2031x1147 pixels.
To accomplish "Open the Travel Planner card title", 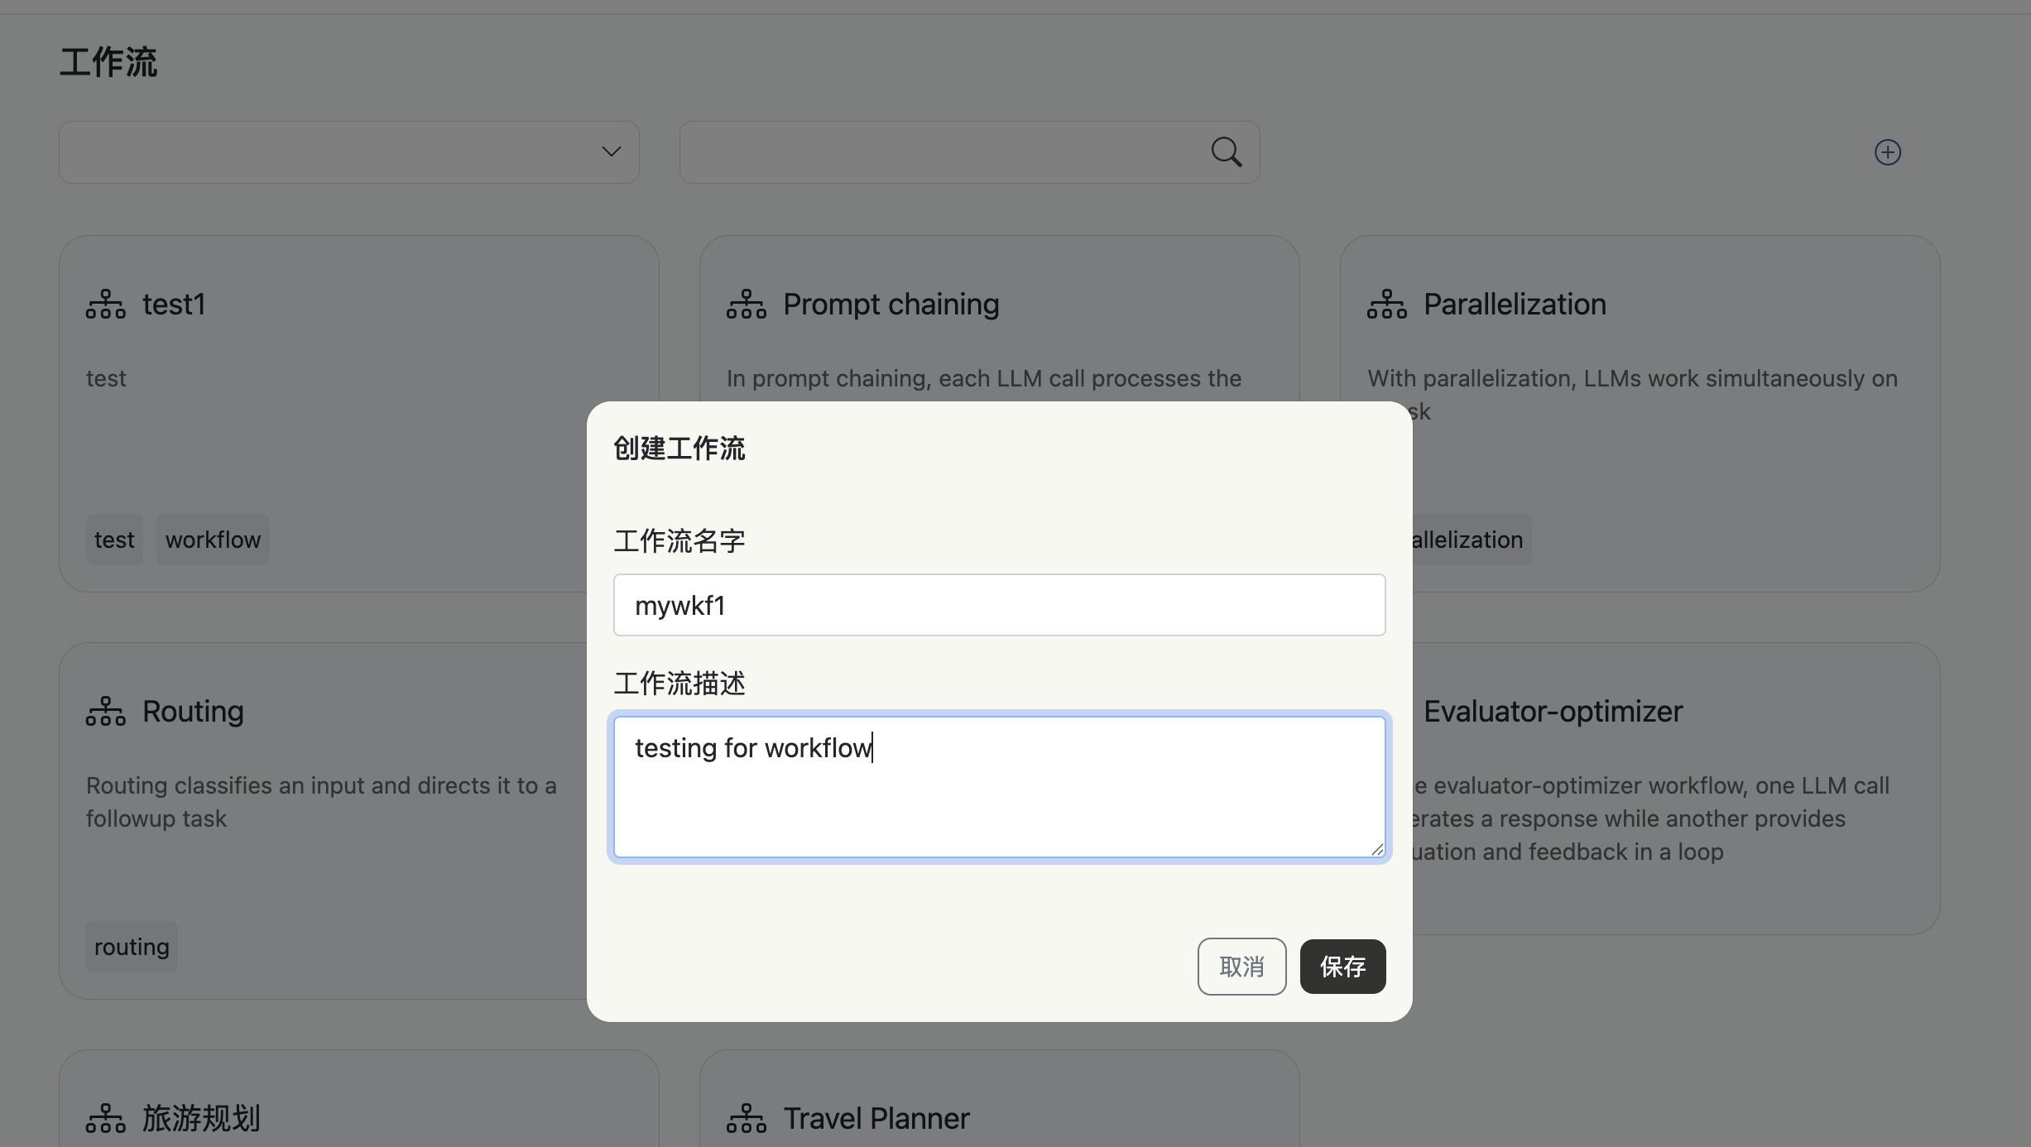I will click(876, 1119).
